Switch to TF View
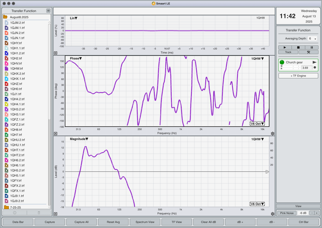322x228 pixels. click(177, 222)
